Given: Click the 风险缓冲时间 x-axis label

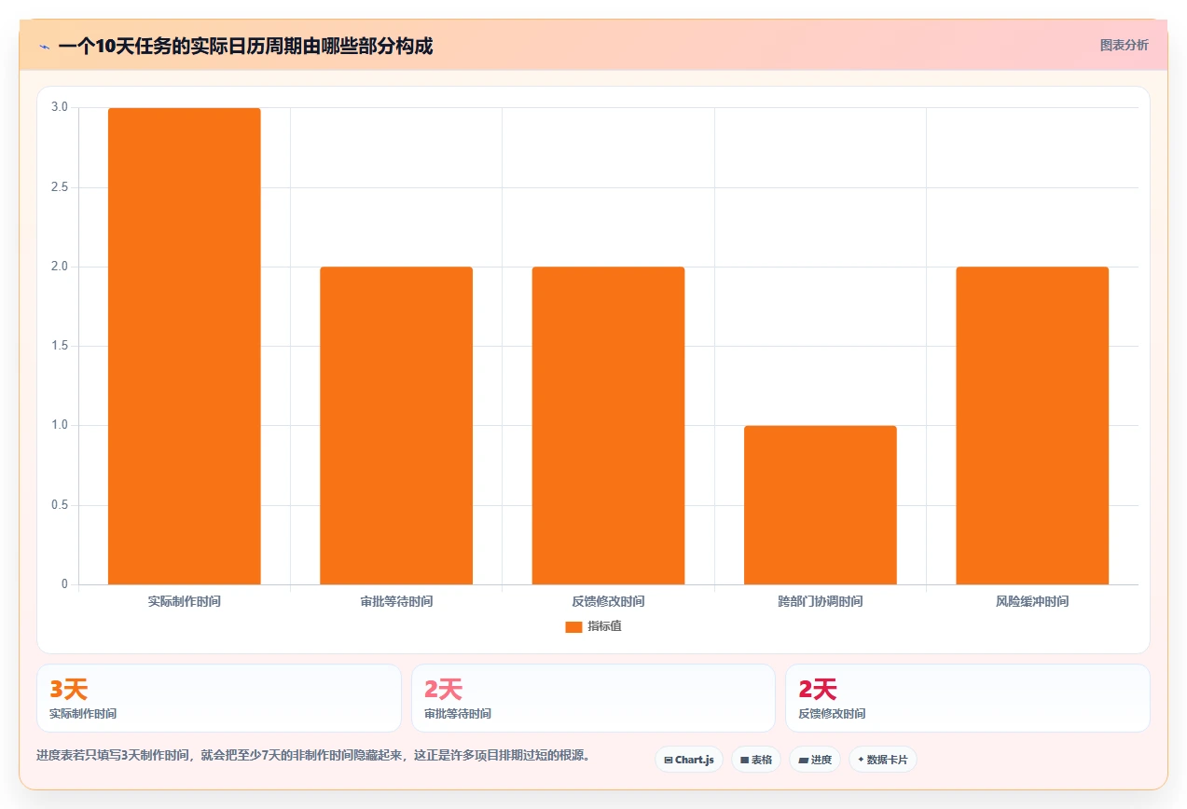Looking at the screenshot, I should (x=1032, y=601).
